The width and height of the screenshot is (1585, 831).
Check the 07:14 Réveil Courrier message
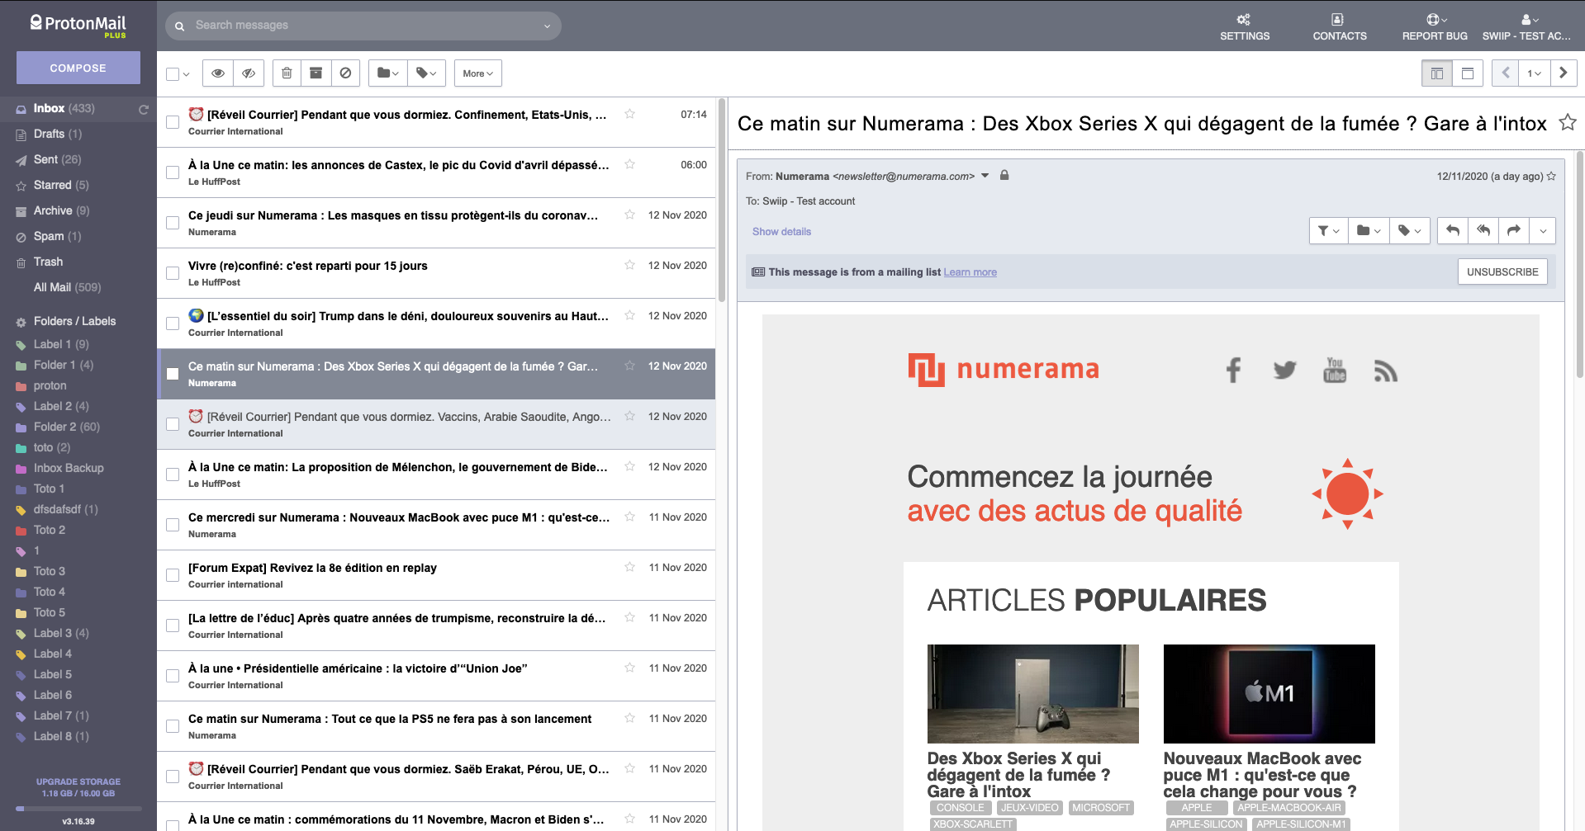(173, 122)
